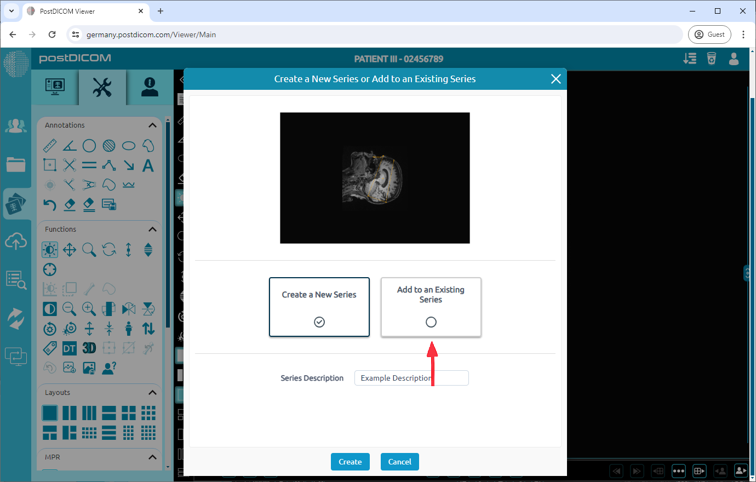The width and height of the screenshot is (756, 482).
Task: Select the Create a New Series option
Action: [x=319, y=307]
